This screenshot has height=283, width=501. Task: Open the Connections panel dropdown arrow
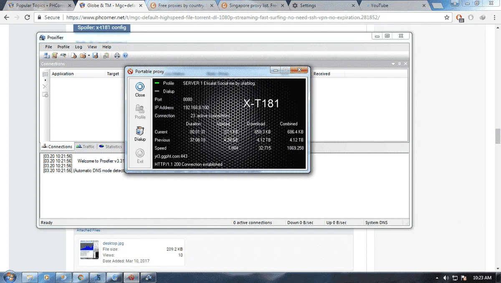tap(393, 64)
